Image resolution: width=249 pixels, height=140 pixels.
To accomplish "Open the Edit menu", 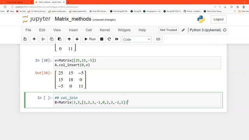I will [42, 30].
